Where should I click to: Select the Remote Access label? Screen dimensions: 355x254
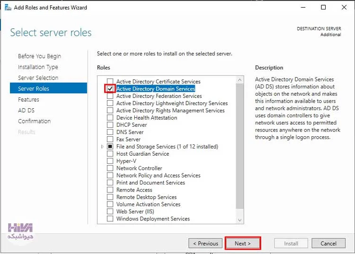tap(134, 190)
